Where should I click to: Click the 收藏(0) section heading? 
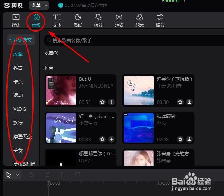click(51, 53)
